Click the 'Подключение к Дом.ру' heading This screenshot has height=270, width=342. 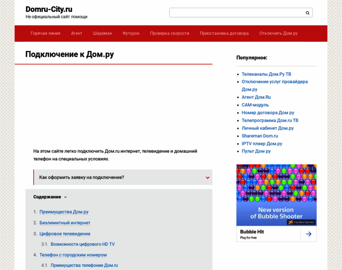tap(70, 54)
